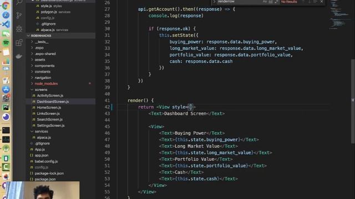
Task: Expand the assets folder
Action: (x=61, y=60)
